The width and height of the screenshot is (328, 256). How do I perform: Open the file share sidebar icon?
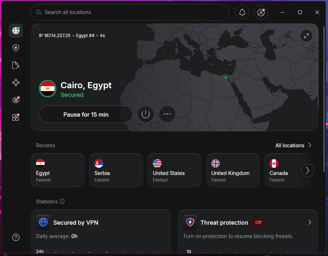(16, 65)
